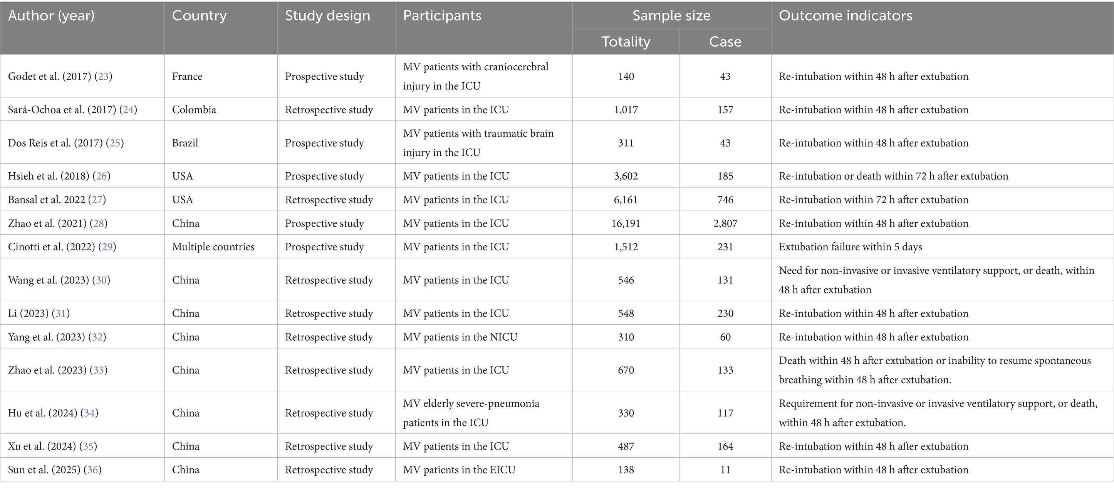
Task: Click reference 35 beside Xu et al.
Action: point(88,446)
